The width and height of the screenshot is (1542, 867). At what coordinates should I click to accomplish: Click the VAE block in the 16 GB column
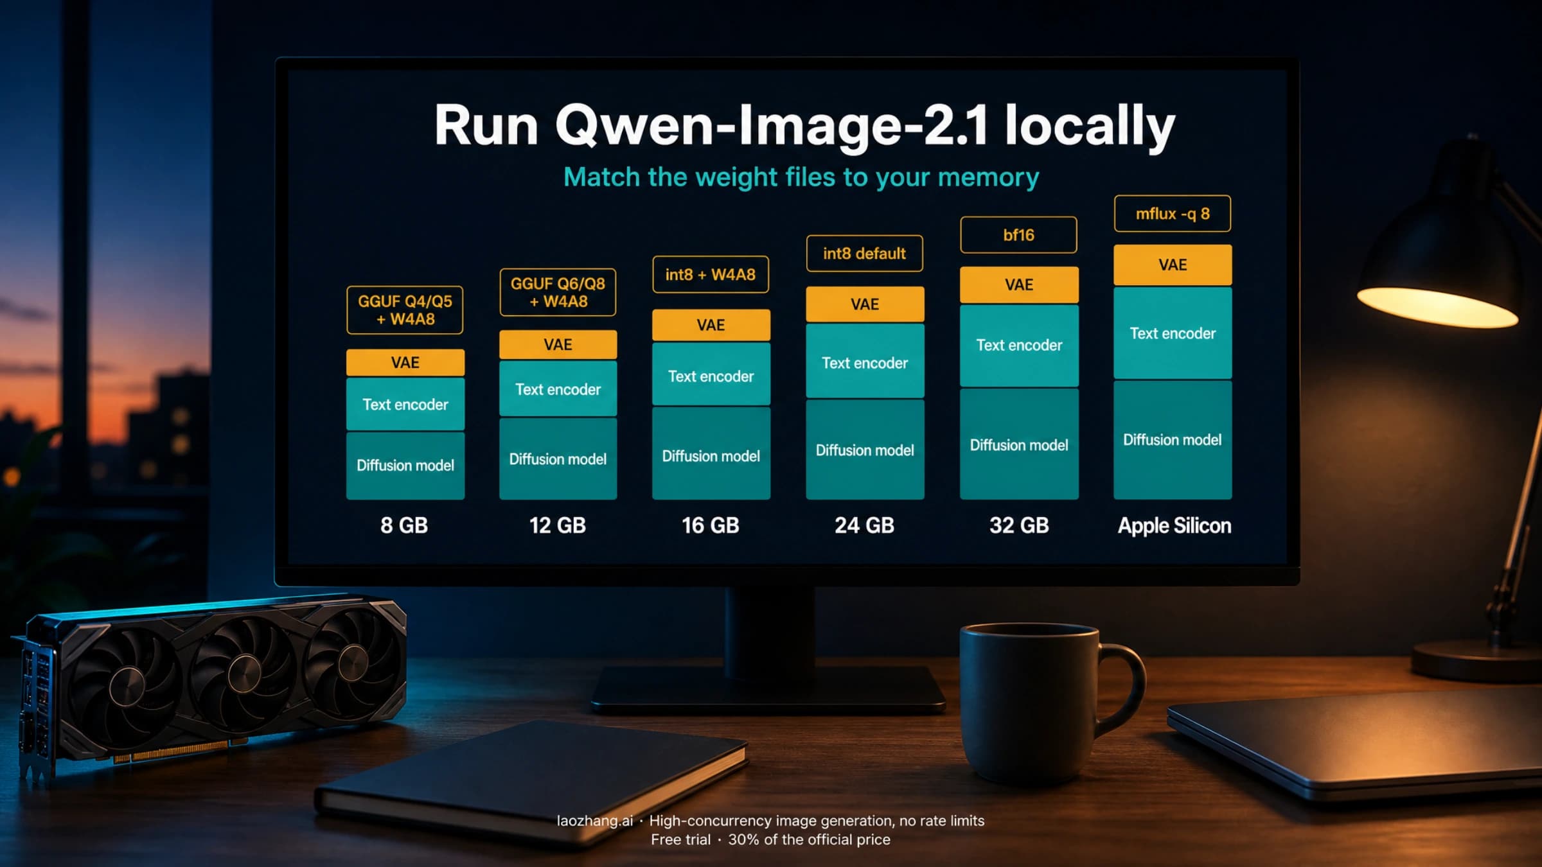tap(711, 326)
